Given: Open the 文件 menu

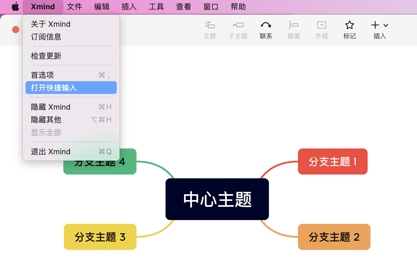Looking at the screenshot, I should [x=74, y=6].
